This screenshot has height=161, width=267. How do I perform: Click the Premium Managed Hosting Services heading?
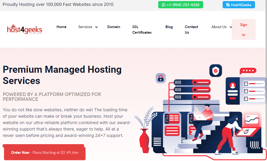pos(62,75)
